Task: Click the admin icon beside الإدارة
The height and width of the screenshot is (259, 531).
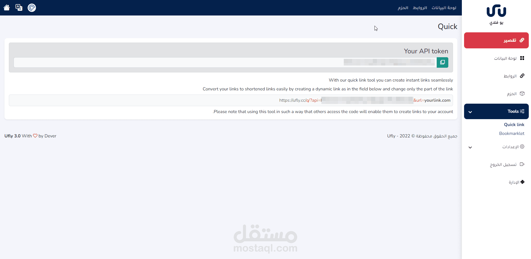Action: point(522,182)
